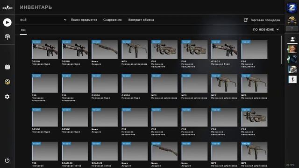Click the question mark box in friends panel
Viewport: 299px width, 168px height.
coord(292,28)
